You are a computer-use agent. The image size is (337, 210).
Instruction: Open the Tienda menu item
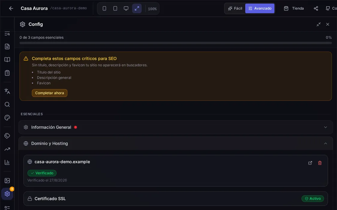(294, 8)
